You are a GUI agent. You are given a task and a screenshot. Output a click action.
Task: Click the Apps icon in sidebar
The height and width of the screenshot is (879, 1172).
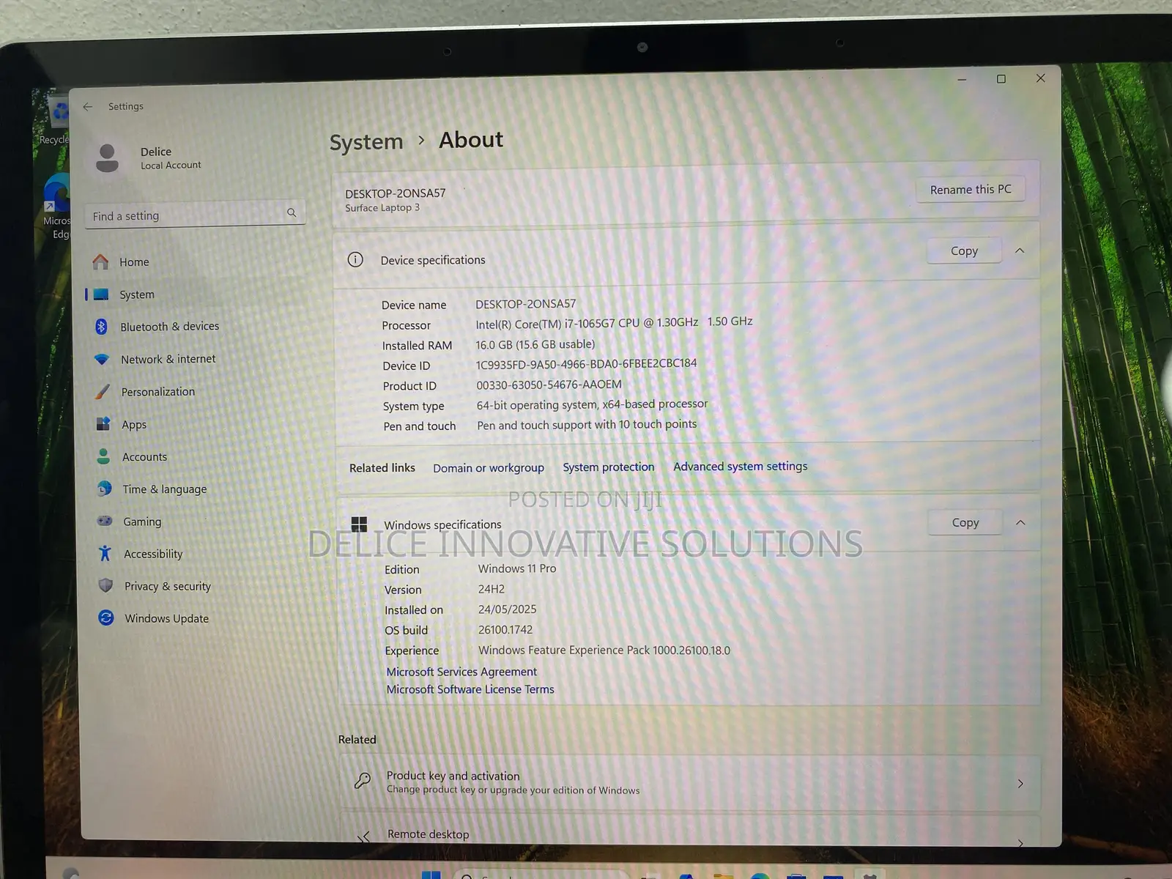pyautogui.click(x=103, y=423)
